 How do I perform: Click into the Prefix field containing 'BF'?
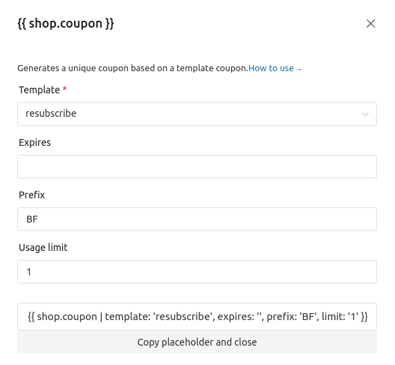[x=197, y=219]
